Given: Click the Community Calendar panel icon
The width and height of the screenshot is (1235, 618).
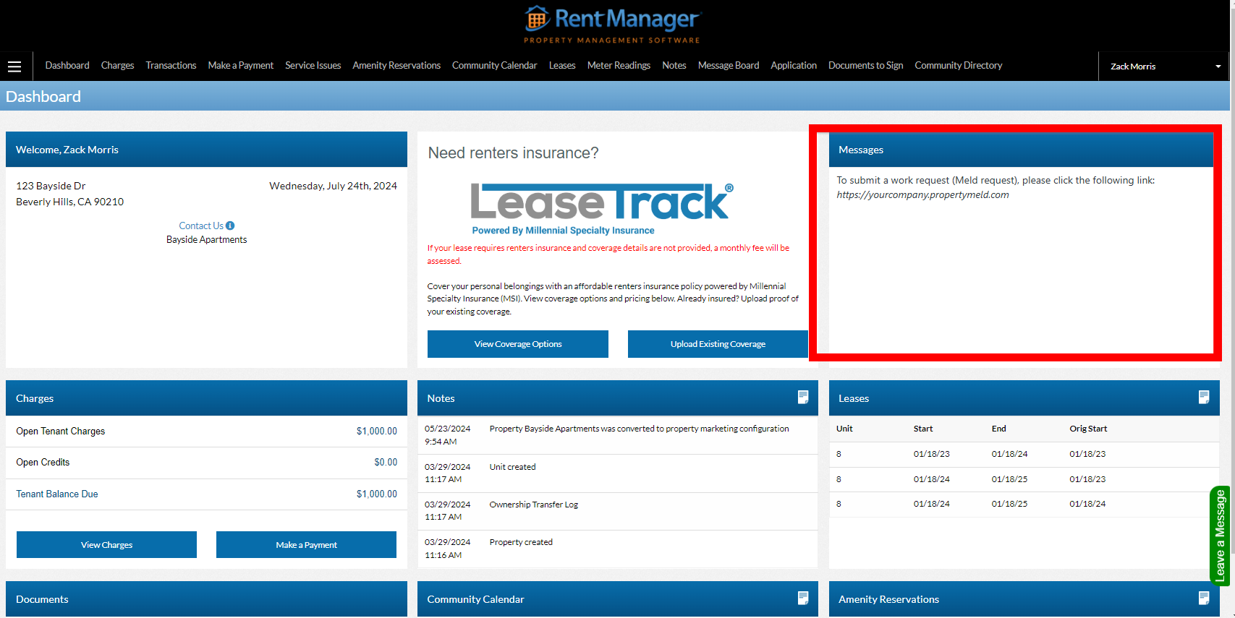Looking at the screenshot, I should (x=802, y=598).
